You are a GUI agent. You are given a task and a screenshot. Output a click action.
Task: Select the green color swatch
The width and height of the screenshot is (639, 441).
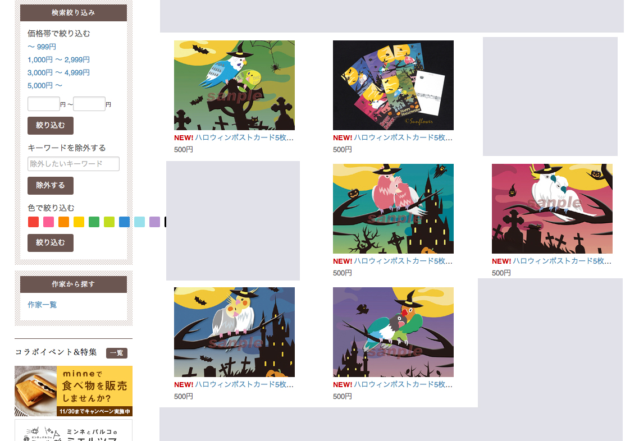[94, 222]
